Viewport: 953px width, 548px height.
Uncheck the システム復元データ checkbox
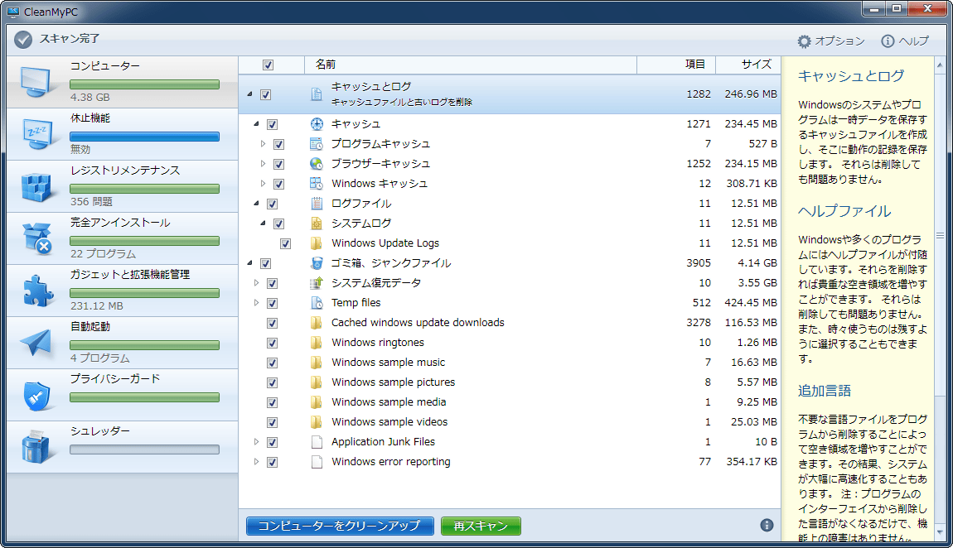[x=273, y=283]
